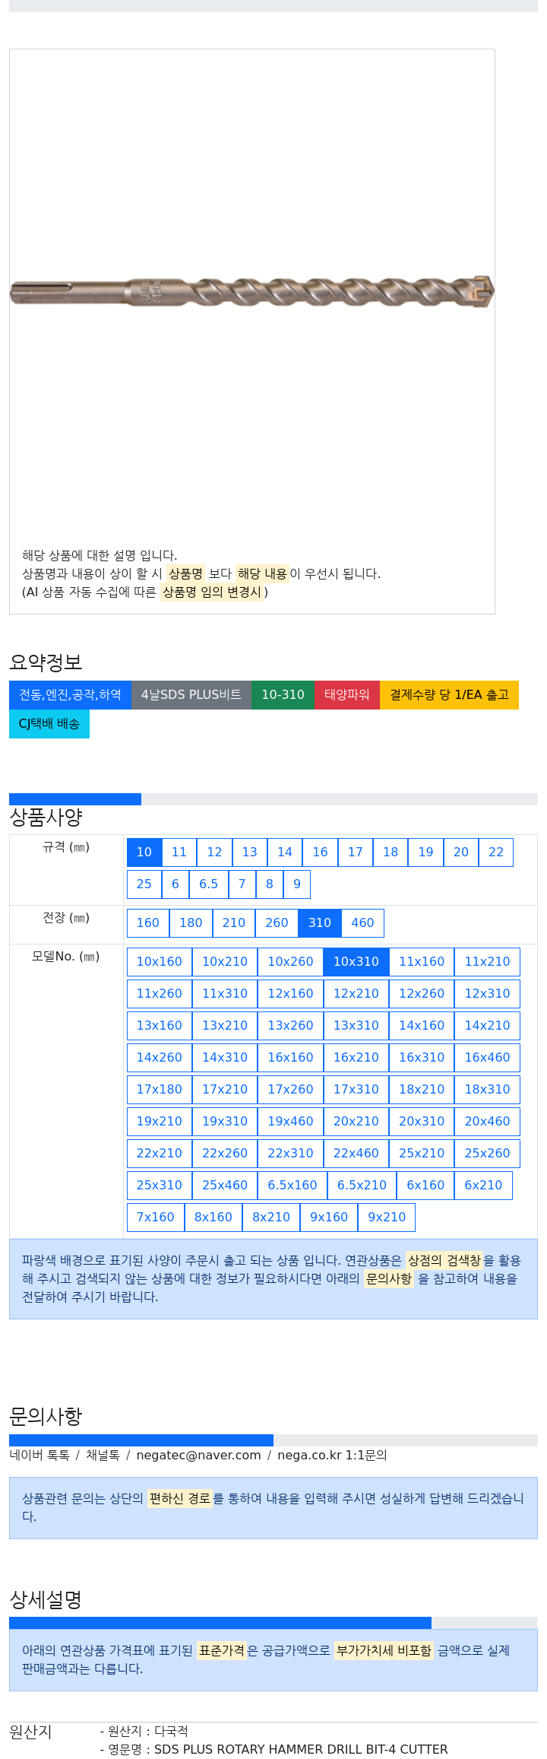Open model 16x460
547x1759 pixels.
point(488,1058)
